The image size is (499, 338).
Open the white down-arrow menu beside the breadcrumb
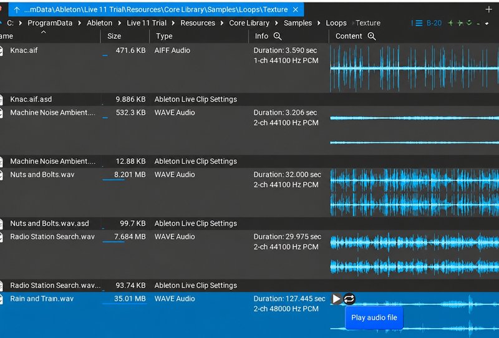tap(487, 23)
